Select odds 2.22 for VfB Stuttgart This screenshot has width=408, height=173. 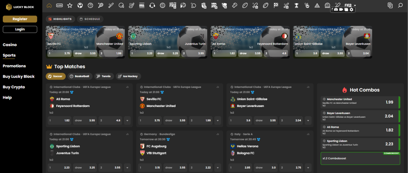pos(201,168)
